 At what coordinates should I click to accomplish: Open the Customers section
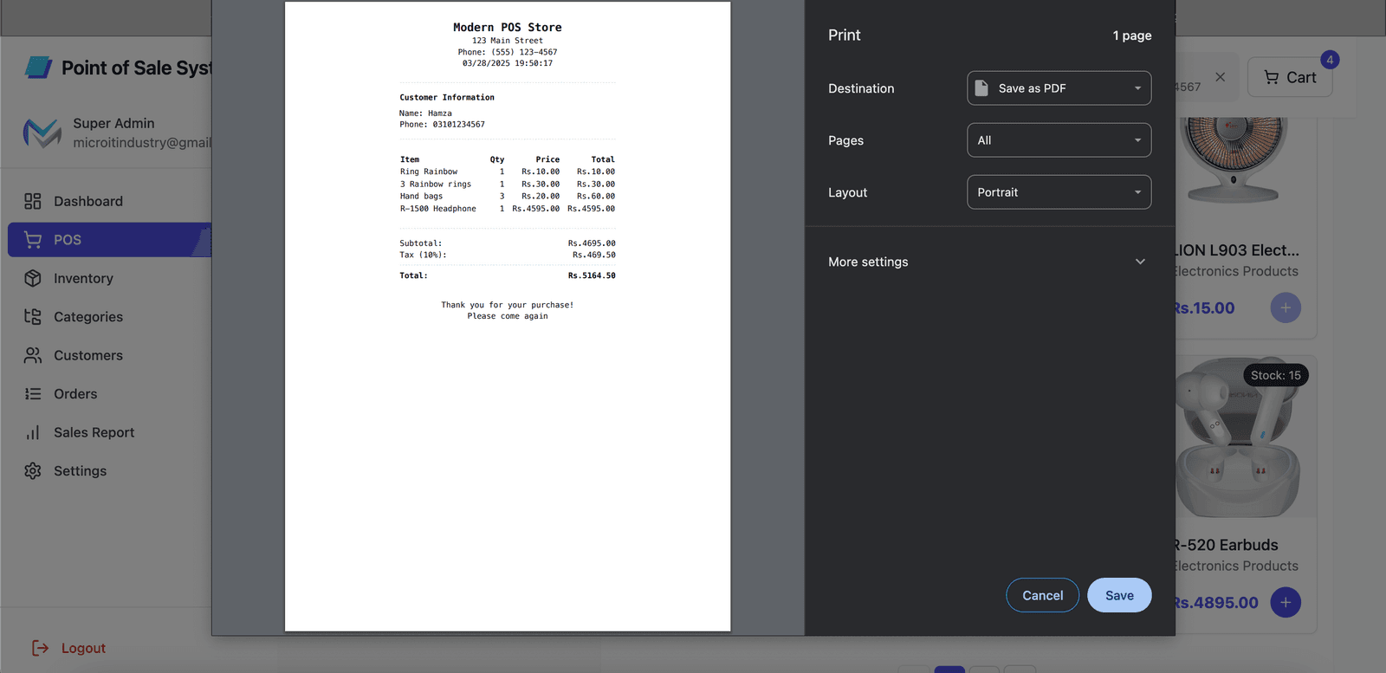pyautogui.click(x=109, y=355)
